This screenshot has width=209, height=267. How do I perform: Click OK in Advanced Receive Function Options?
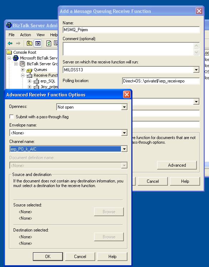point(48,257)
